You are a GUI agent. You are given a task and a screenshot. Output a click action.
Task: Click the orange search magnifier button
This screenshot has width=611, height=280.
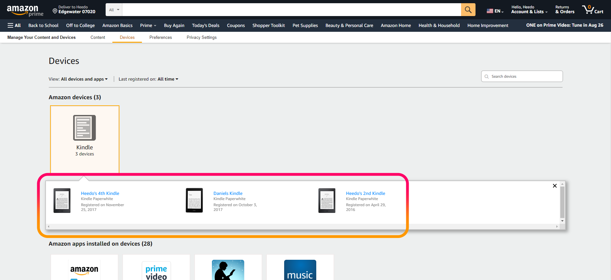(468, 10)
